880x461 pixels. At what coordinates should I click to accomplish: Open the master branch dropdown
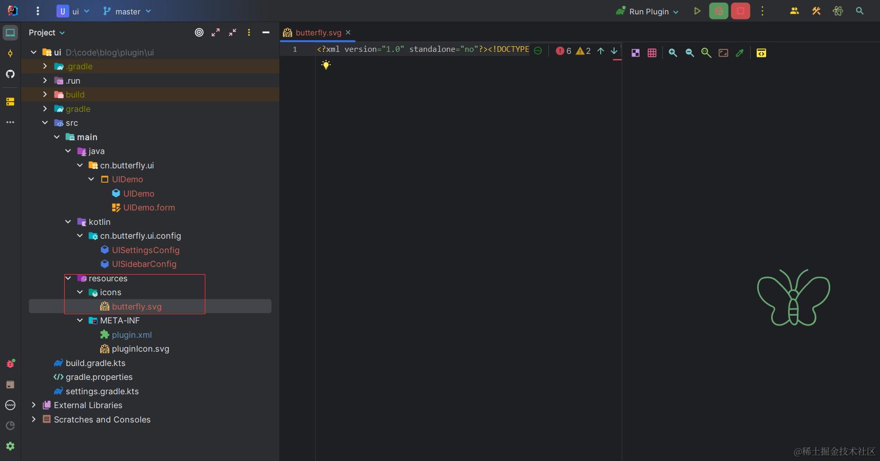127,11
